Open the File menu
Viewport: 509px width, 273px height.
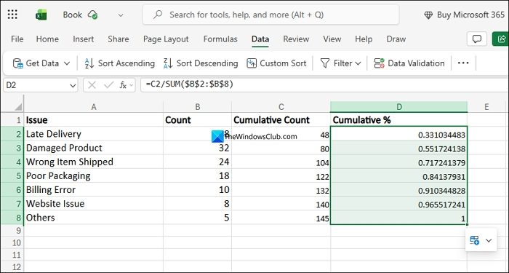click(x=17, y=39)
